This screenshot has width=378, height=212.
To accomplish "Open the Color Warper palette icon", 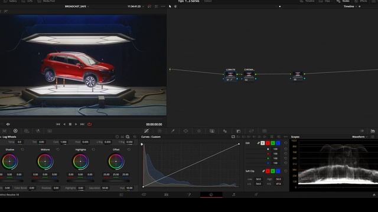I will click(159, 131).
